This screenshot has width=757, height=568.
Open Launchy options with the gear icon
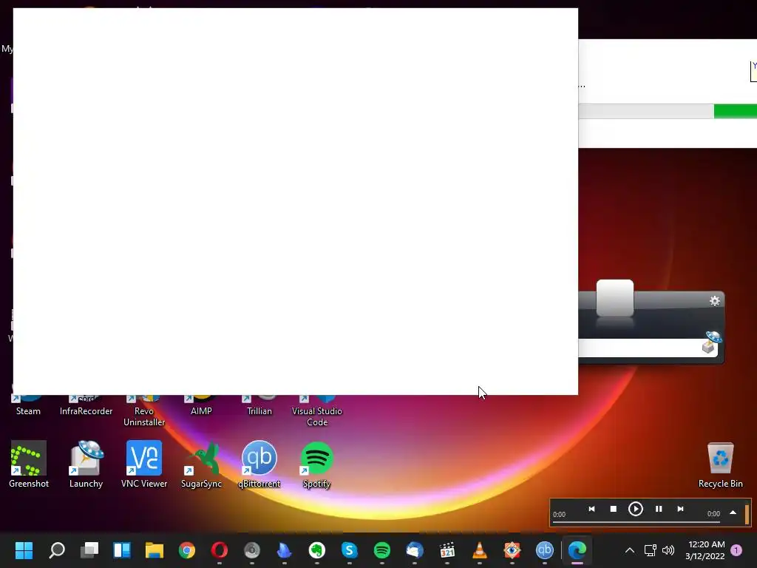pyautogui.click(x=715, y=301)
